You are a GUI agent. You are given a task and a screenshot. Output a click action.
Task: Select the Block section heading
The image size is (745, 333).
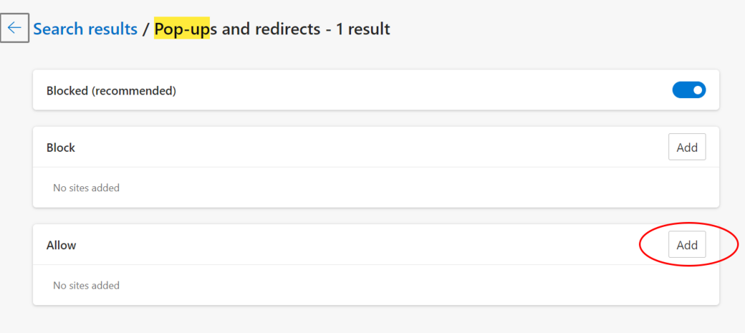tap(61, 148)
